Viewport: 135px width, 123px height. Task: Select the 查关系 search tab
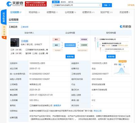(71, 2)
